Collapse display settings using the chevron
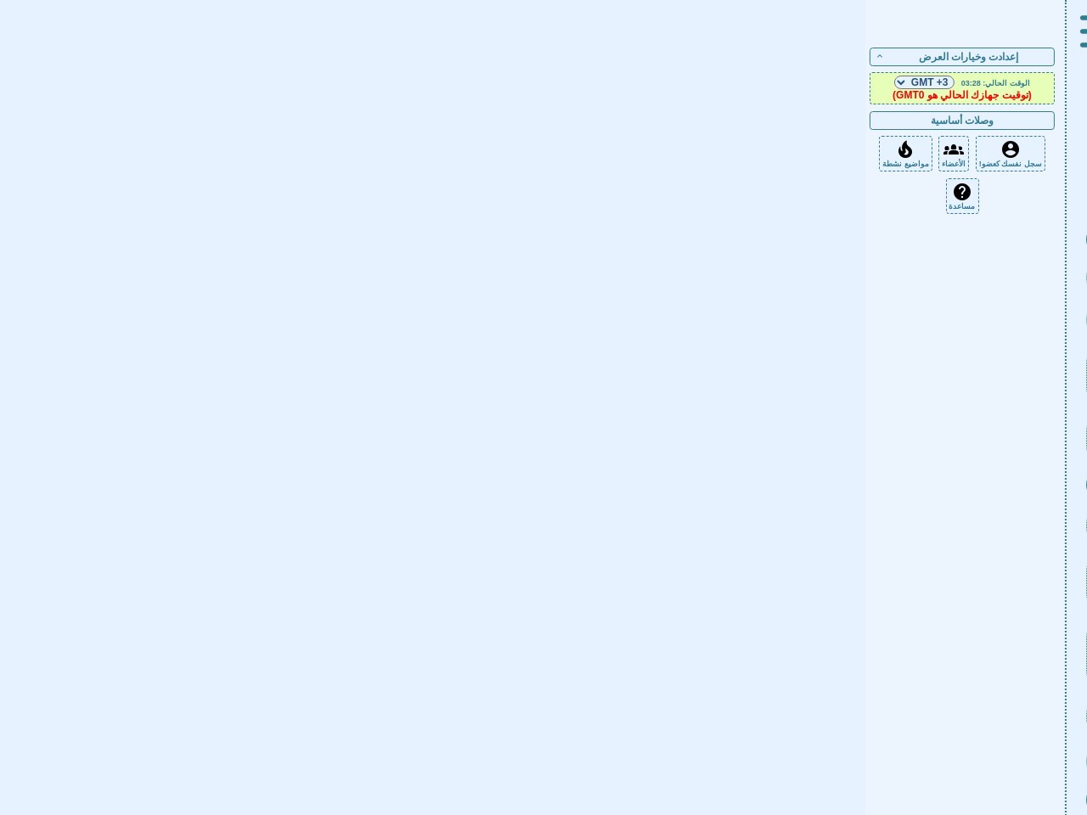This screenshot has width=1087, height=815. (880, 57)
